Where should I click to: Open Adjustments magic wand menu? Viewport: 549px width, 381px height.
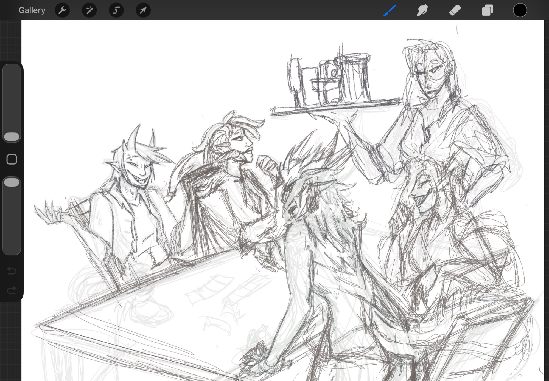point(89,10)
